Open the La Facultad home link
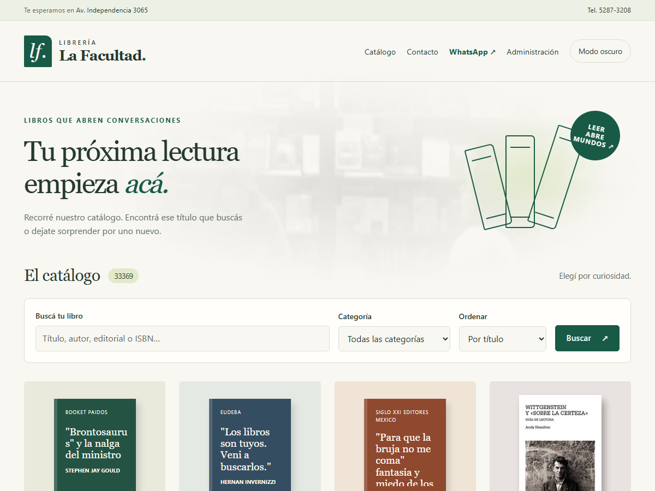This screenshot has height=491, width=655. 85,51
